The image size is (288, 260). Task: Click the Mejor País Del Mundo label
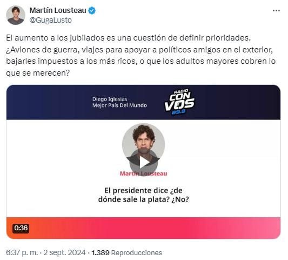pyautogui.click(x=119, y=105)
